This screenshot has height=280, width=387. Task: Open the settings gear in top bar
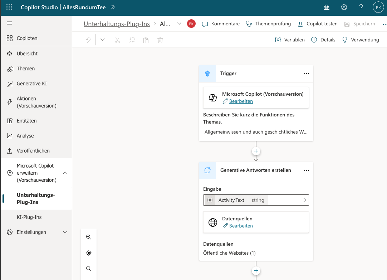344,7
